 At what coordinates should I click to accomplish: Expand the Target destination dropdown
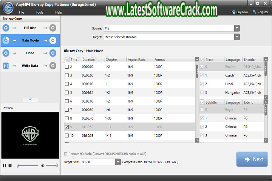click(x=237, y=37)
